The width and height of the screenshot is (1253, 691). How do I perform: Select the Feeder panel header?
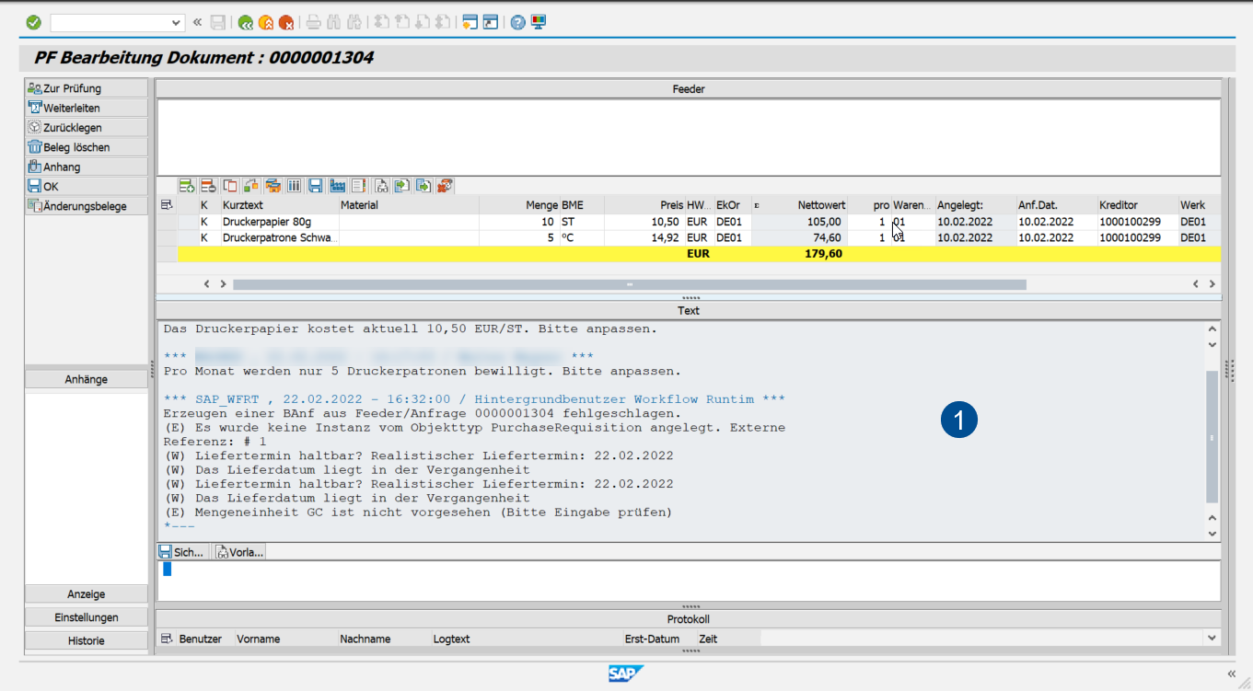click(x=688, y=88)
